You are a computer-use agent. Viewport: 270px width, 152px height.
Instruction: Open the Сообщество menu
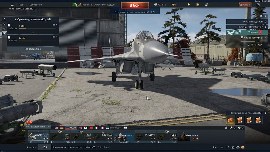click(36, 5)
